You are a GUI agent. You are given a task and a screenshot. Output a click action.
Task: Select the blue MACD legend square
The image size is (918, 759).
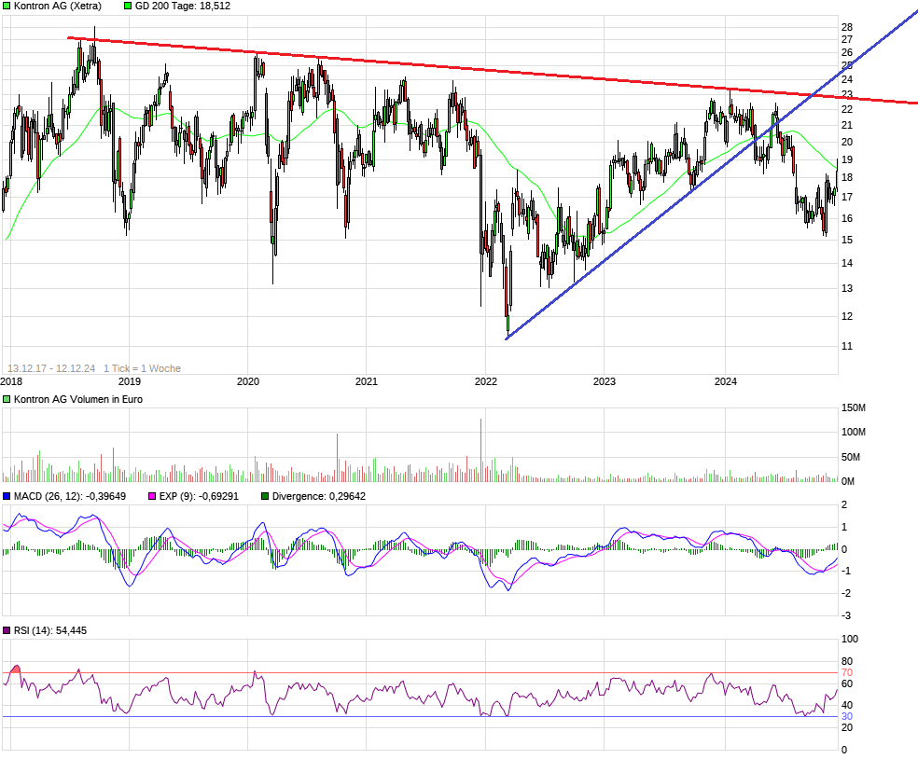tap(8, 497)
